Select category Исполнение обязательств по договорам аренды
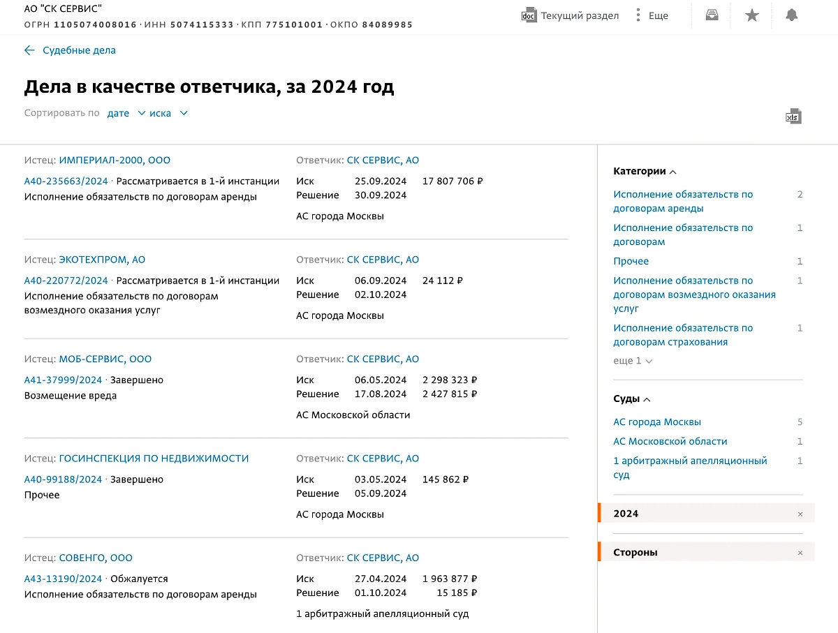The height and width of the screenshot is (633, 838). point(683,201)
